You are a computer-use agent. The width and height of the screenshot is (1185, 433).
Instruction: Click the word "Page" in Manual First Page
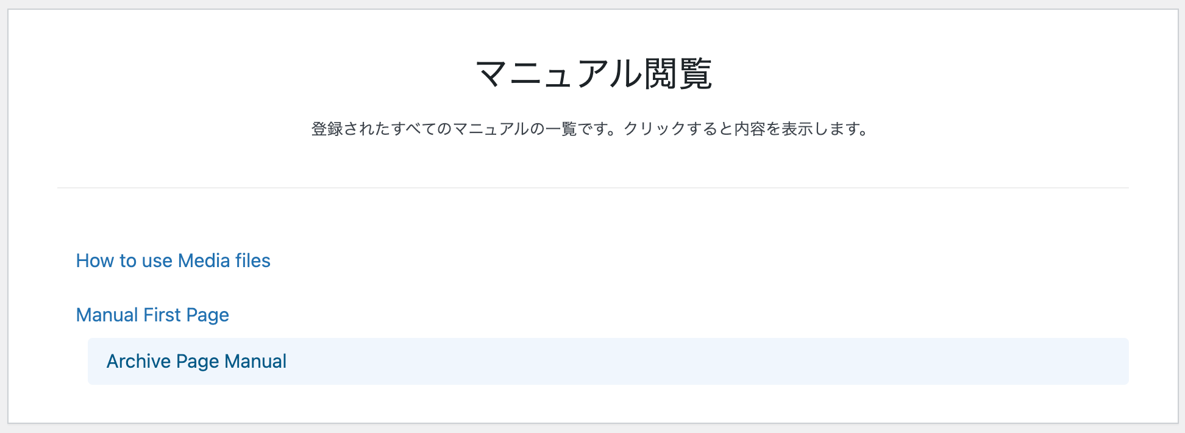[207, 315]
